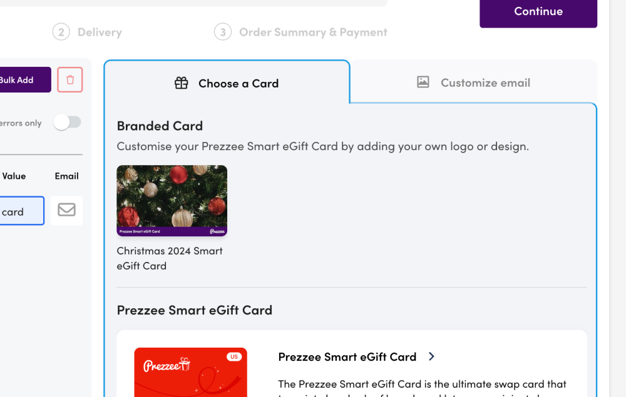The image size is (626, 397).
Task: Click the red Prezzee card thumbnail
Action: click(190, 372)
